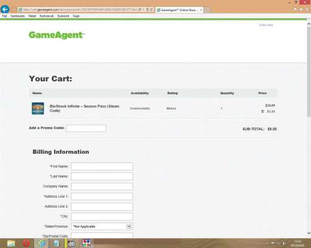Click the vertical scrollbar thumb
The image size is (311, 248).
[309, 71]
